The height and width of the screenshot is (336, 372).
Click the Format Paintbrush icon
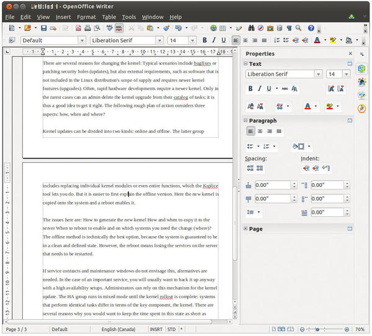coord(166,28)
